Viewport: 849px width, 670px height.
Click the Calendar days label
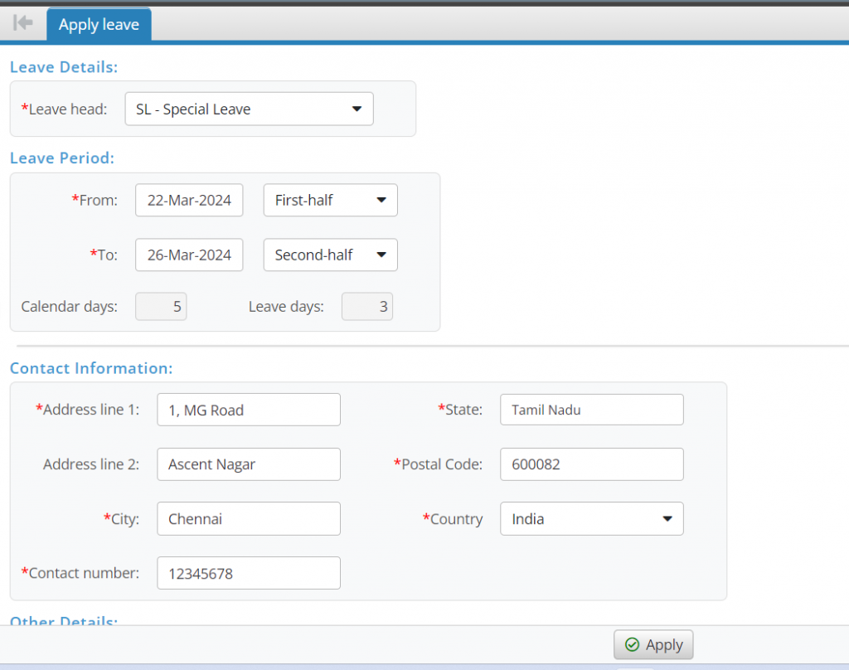[x=70, y=307]
